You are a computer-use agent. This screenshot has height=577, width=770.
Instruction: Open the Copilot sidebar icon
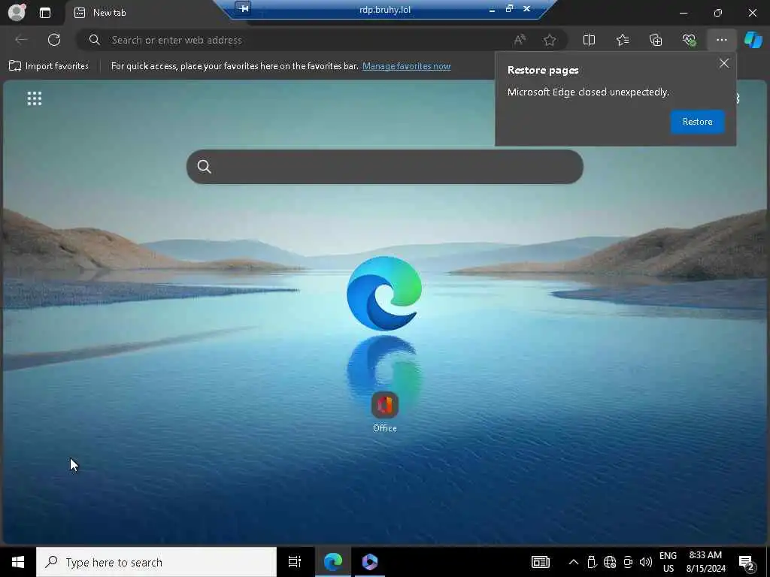[x=753, y=41]
